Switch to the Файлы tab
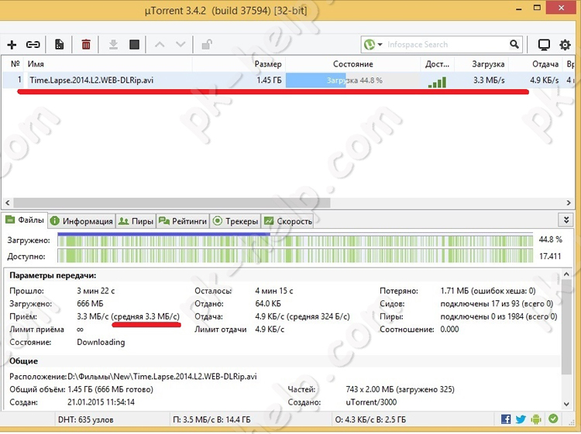The image size is (581, 434). (25, 220)
